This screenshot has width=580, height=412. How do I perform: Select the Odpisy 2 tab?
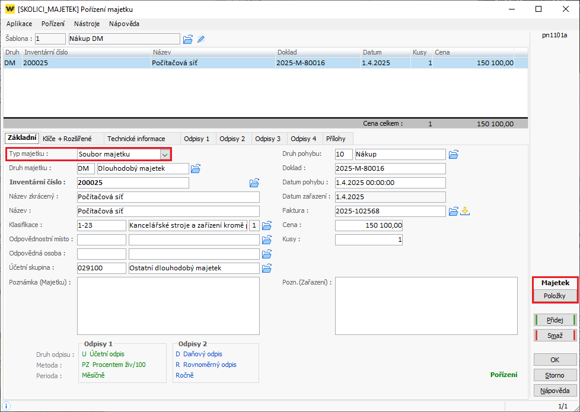[x=232, y=139]
